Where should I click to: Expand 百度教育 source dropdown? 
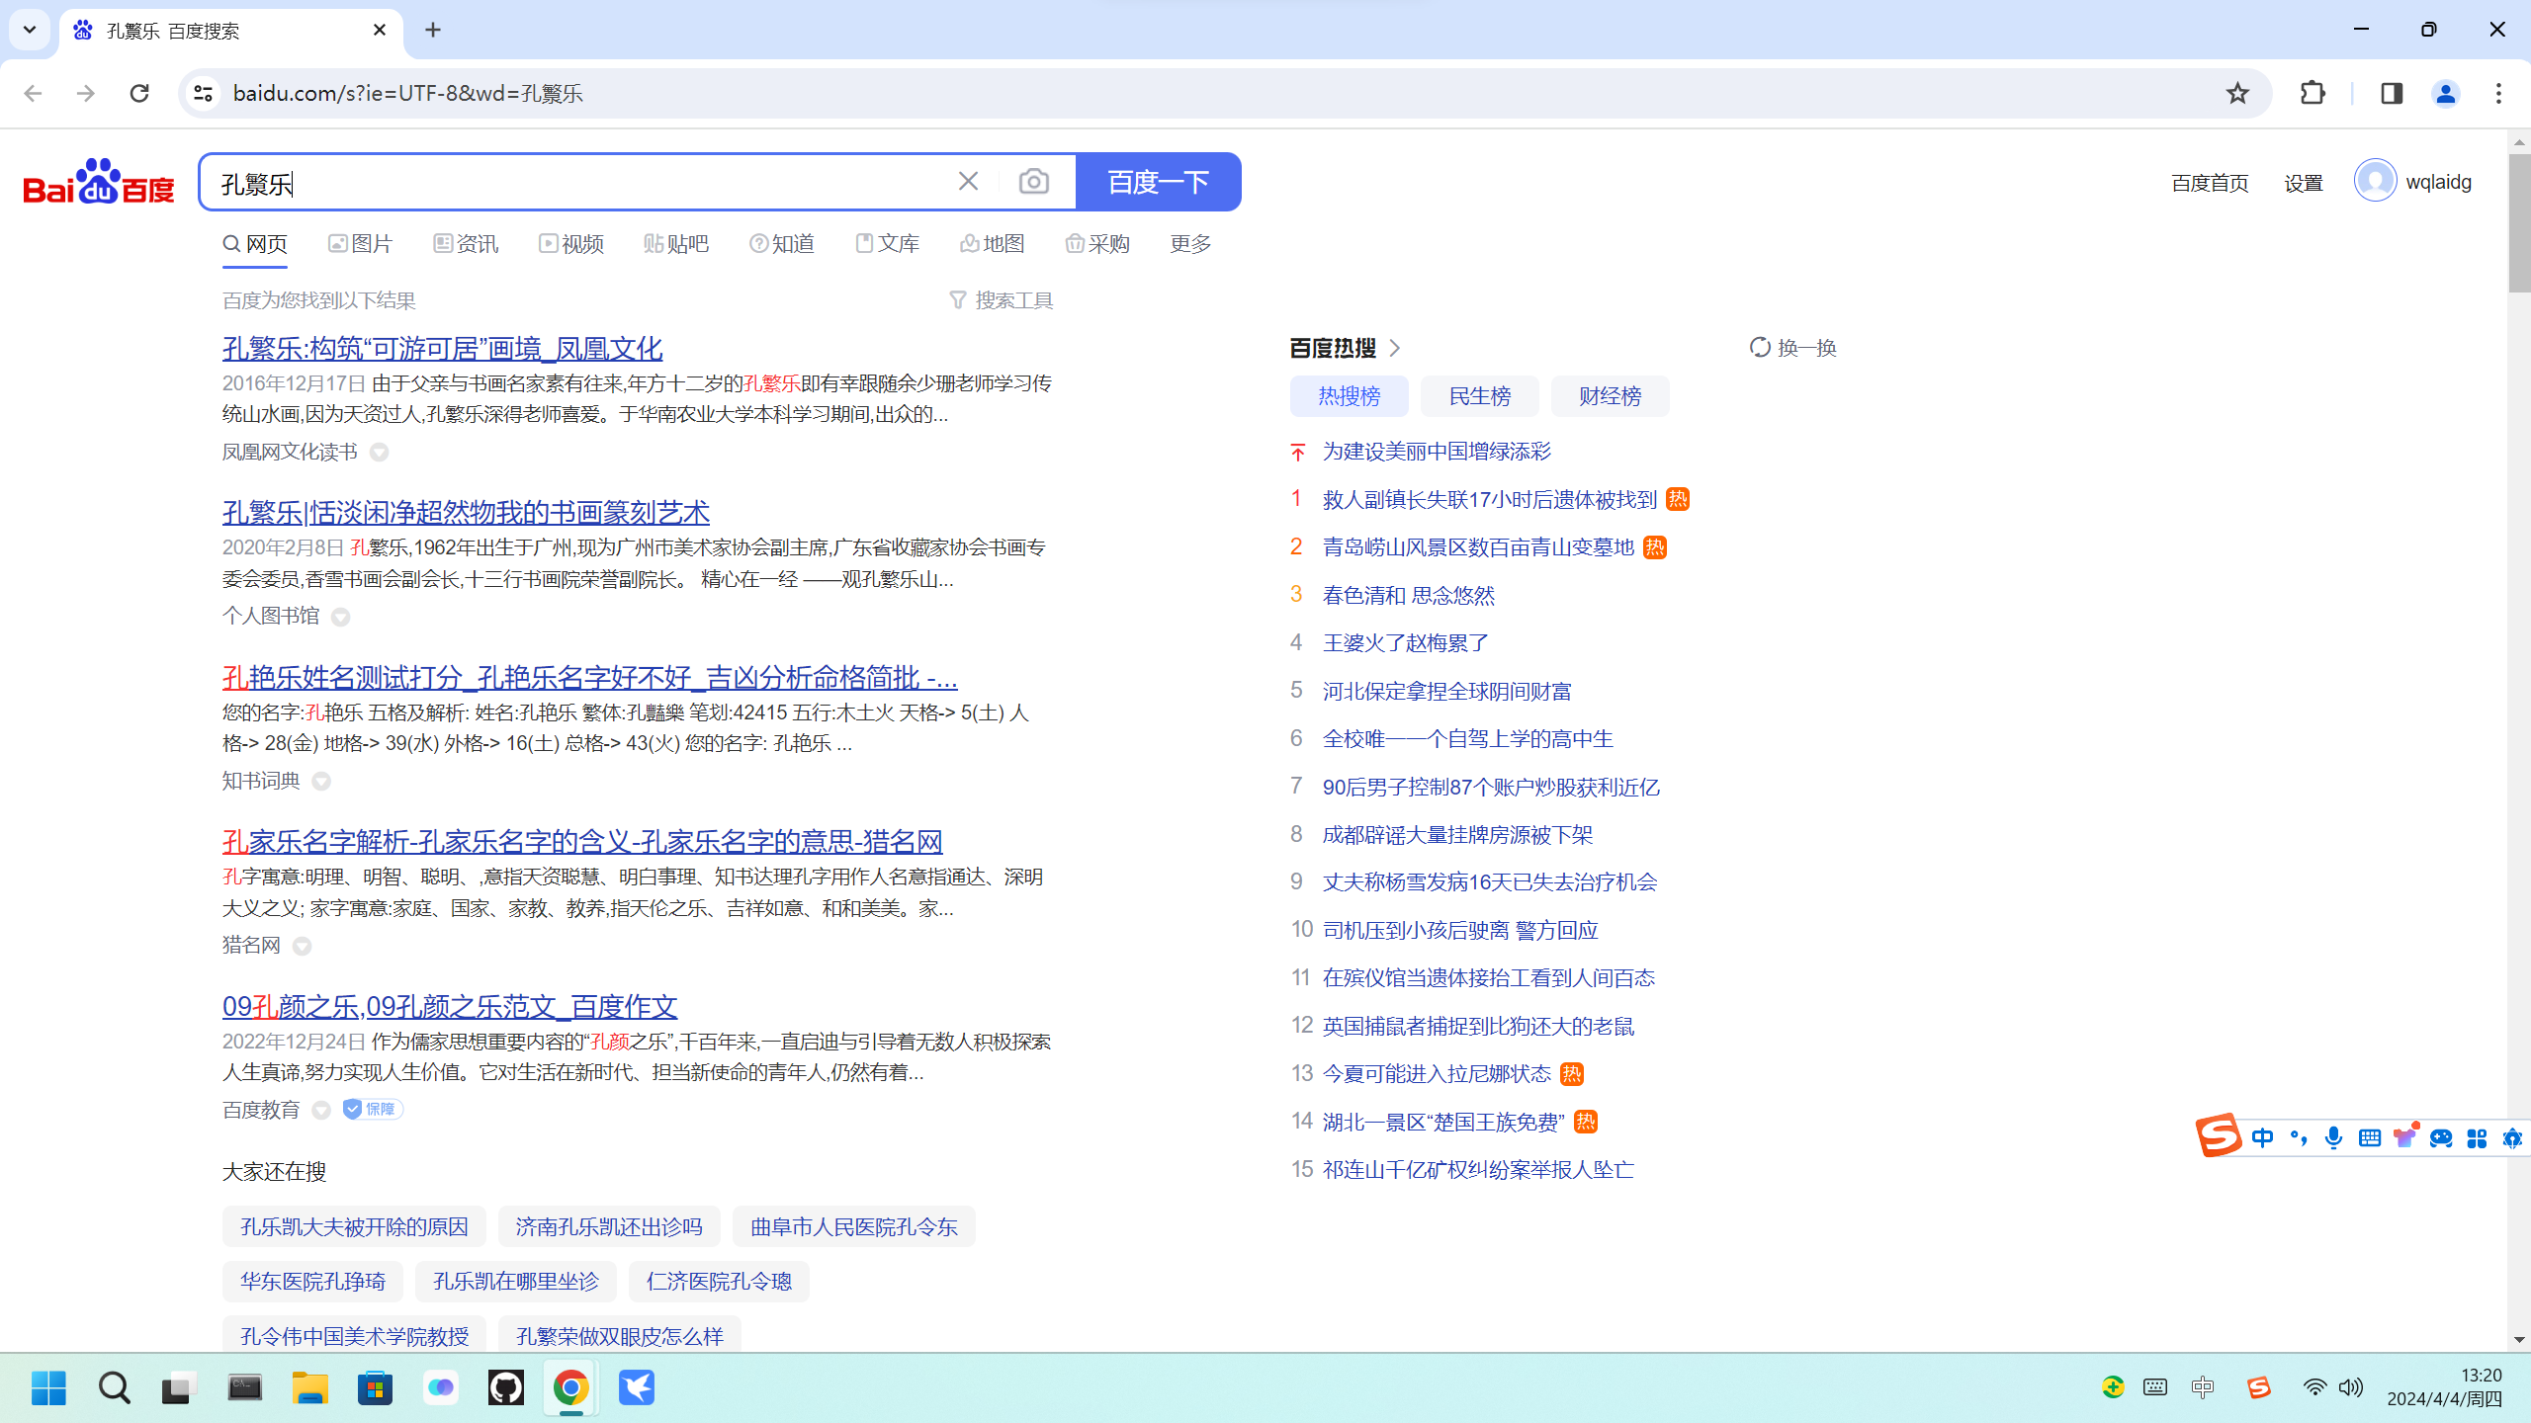click(321, 1111)
